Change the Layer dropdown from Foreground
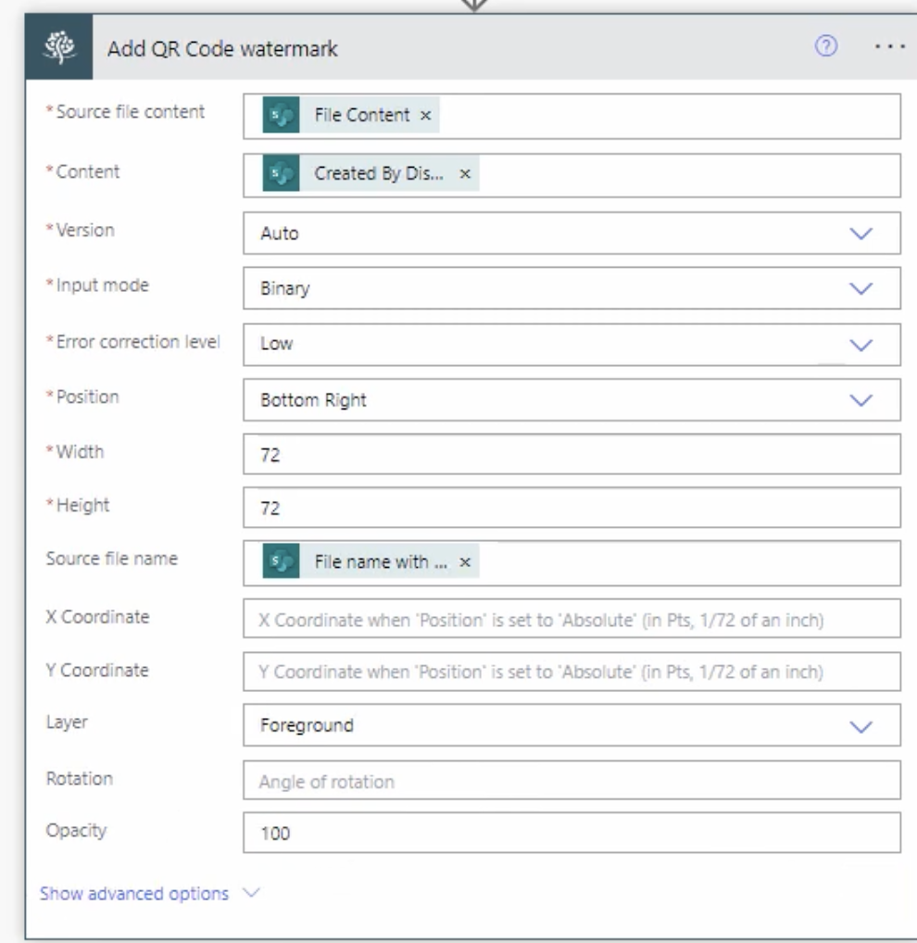 pos(860,726)
